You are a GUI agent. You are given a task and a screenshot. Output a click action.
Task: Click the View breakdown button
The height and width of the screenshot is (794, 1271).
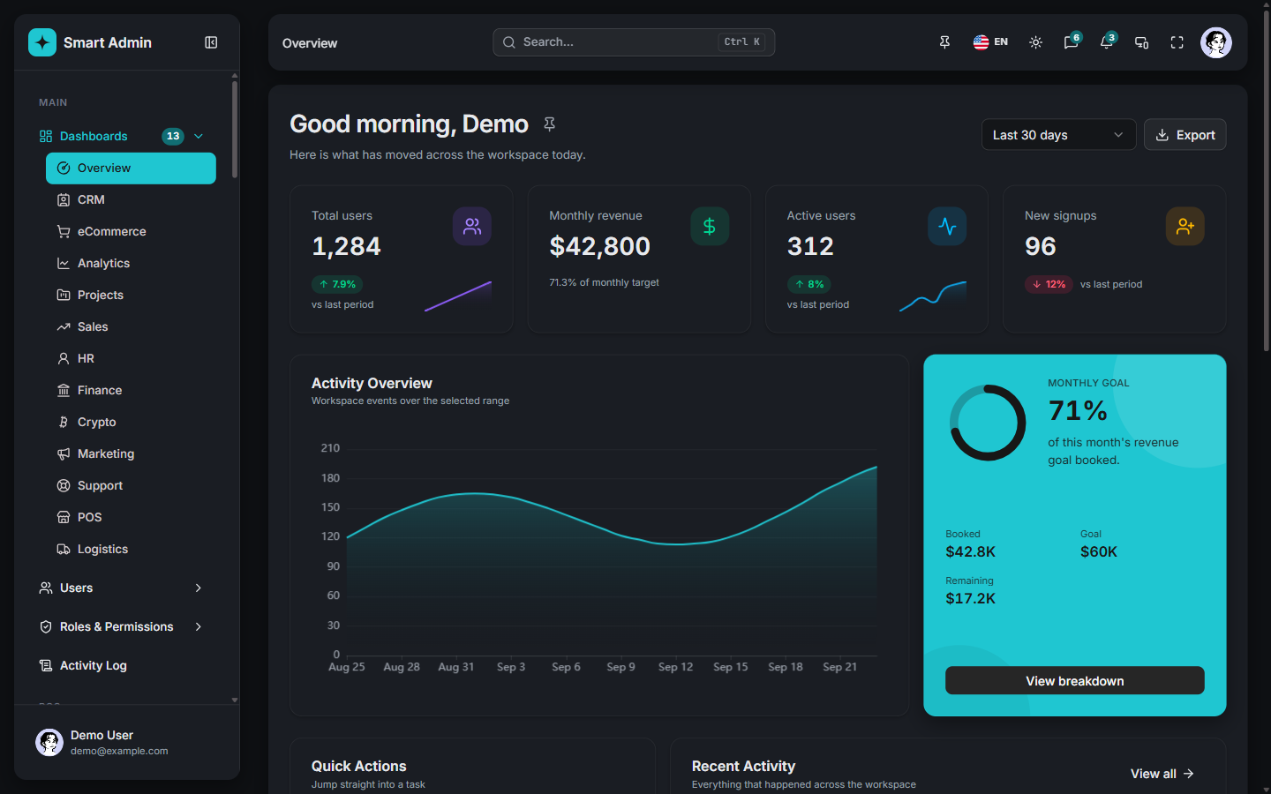point(1075,680)
